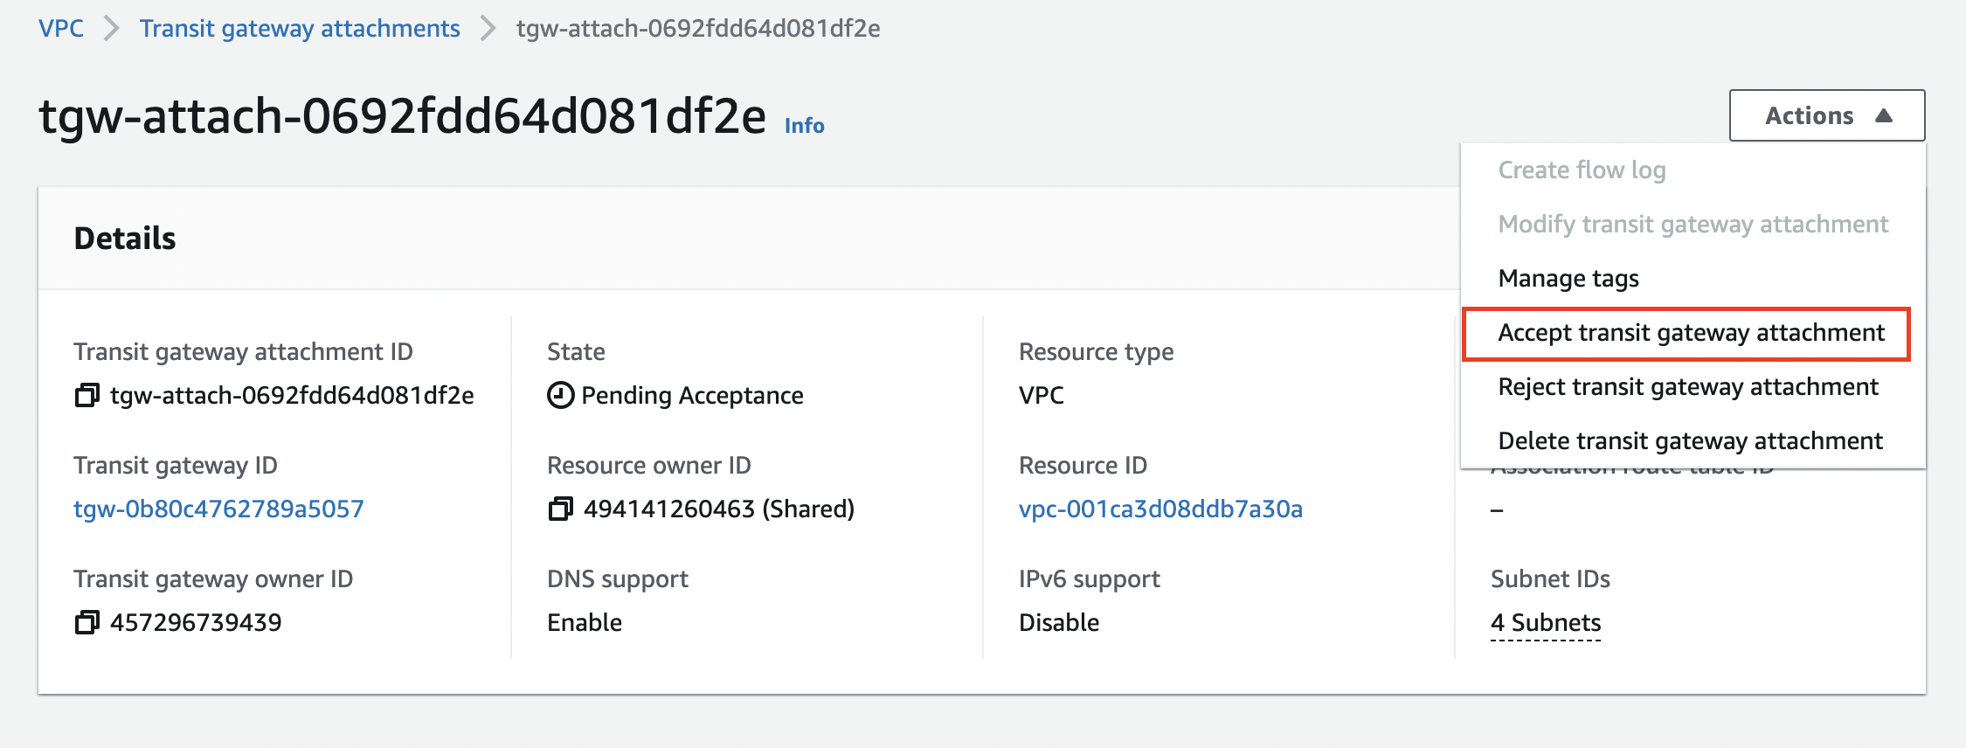This screenshot has width=1966, height=748.
Task: Open Transit gateway attachments breadcrumb
Action: (x=300, y=29)
